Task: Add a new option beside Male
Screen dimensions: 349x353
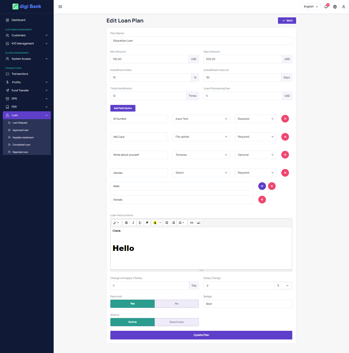Action: pos(262,186)
